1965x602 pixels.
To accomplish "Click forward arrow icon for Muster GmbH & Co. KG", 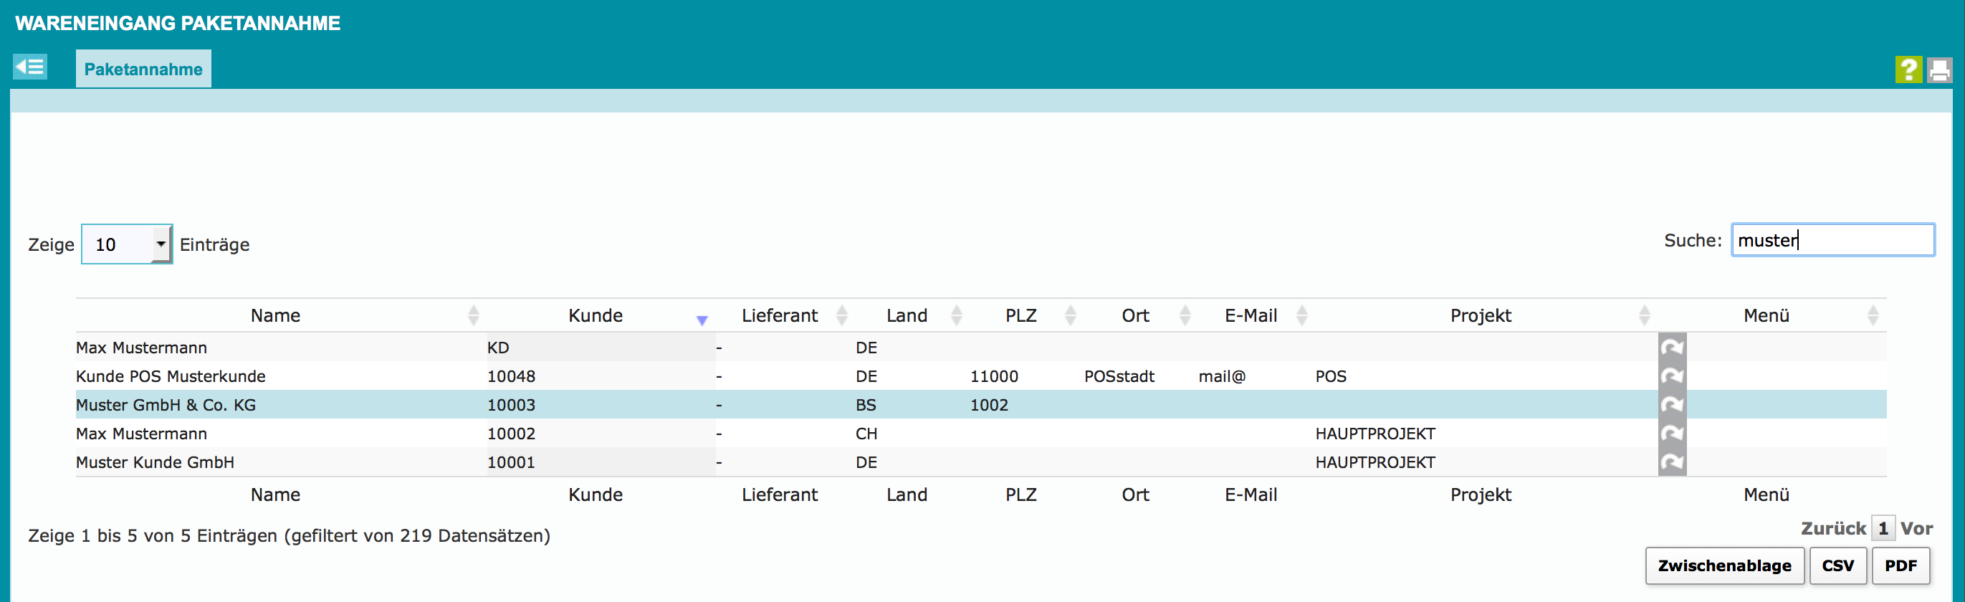I will pyautogui.click(x=1671, y=405).
